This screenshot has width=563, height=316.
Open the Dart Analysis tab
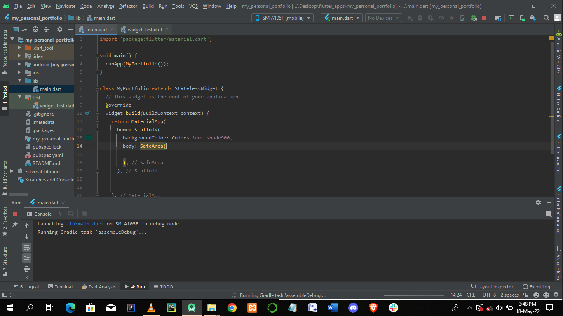99,287
